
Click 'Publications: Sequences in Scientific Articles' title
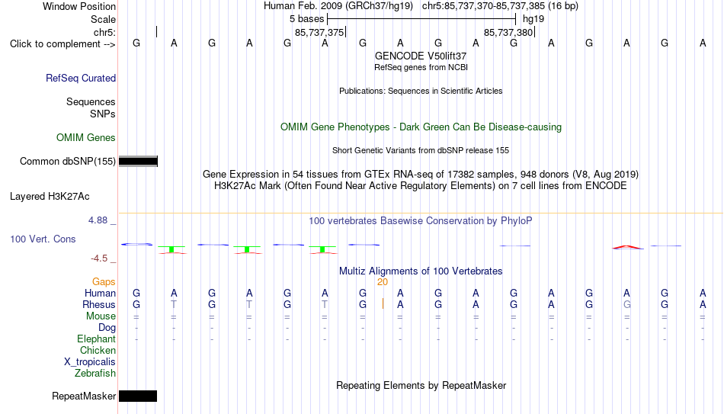[421, 91]
